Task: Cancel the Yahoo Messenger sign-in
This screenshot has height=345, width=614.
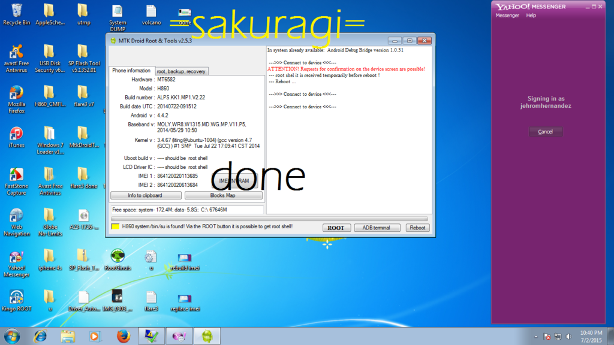Action: tap(545, 132)
